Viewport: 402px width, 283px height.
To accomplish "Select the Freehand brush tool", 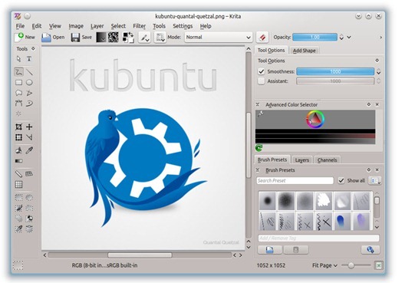I will (x=18, y=72).
